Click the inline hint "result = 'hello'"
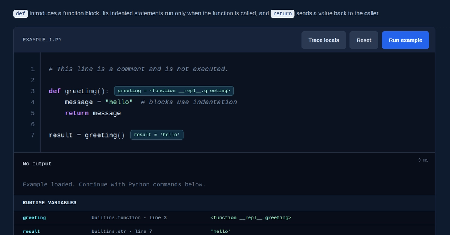 157,135
